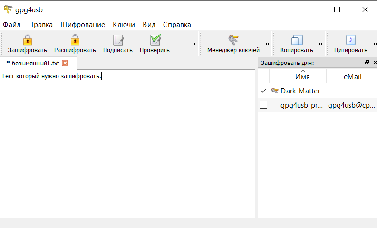Click the Расшифровать open padlock icon
Viewport: 377px width, 228px height.
75,40
